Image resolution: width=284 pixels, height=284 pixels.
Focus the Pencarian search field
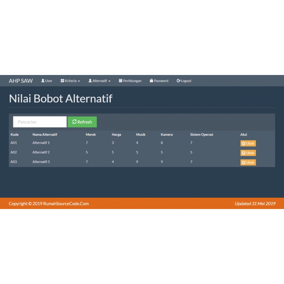40,122
